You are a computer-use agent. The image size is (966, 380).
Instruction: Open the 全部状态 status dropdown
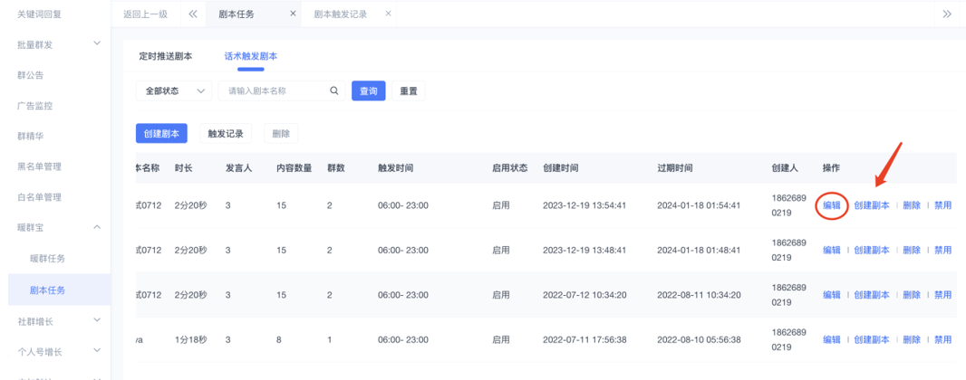[x=173, y=91]
